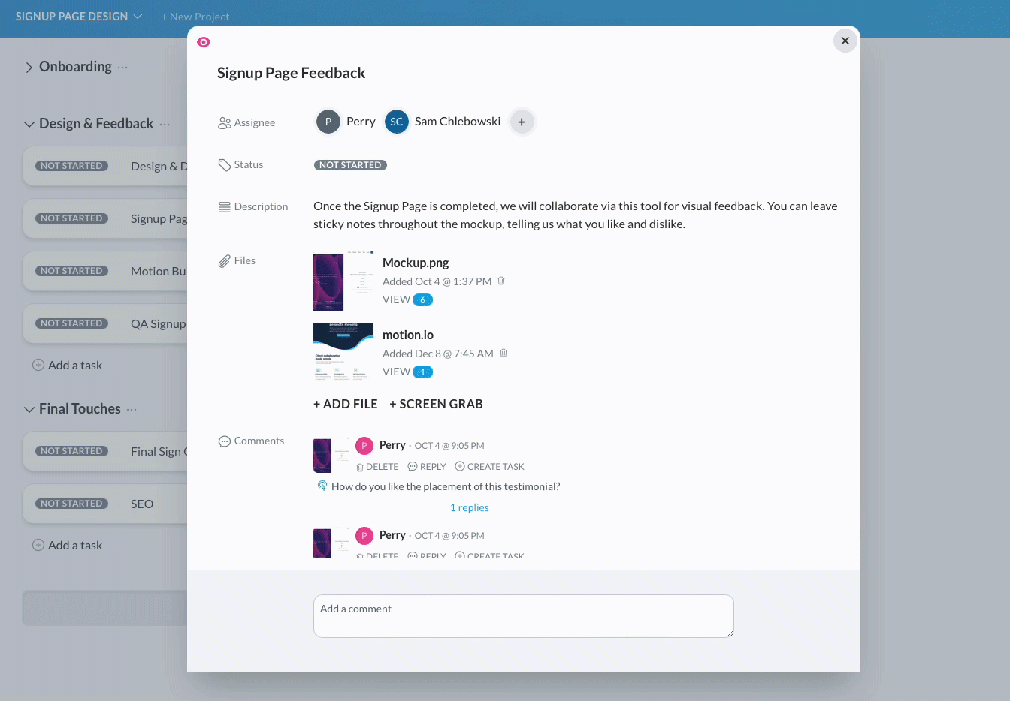Image resolution: width=1010 pixels, height=701 pixels.
Task: Create task from Perry's testimonial comment
Action: pos(490,467)
